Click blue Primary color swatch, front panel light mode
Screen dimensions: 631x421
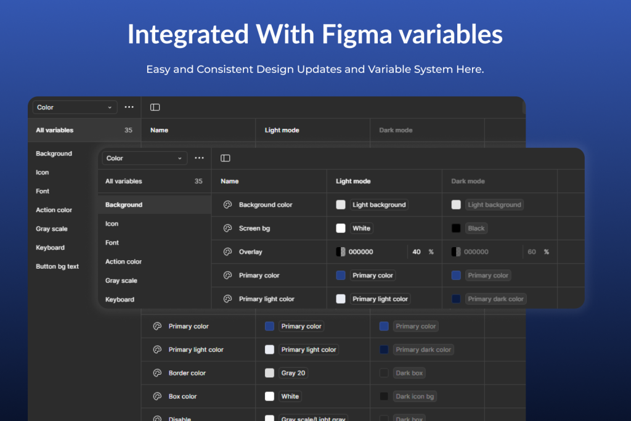click(x=341, y=276)
